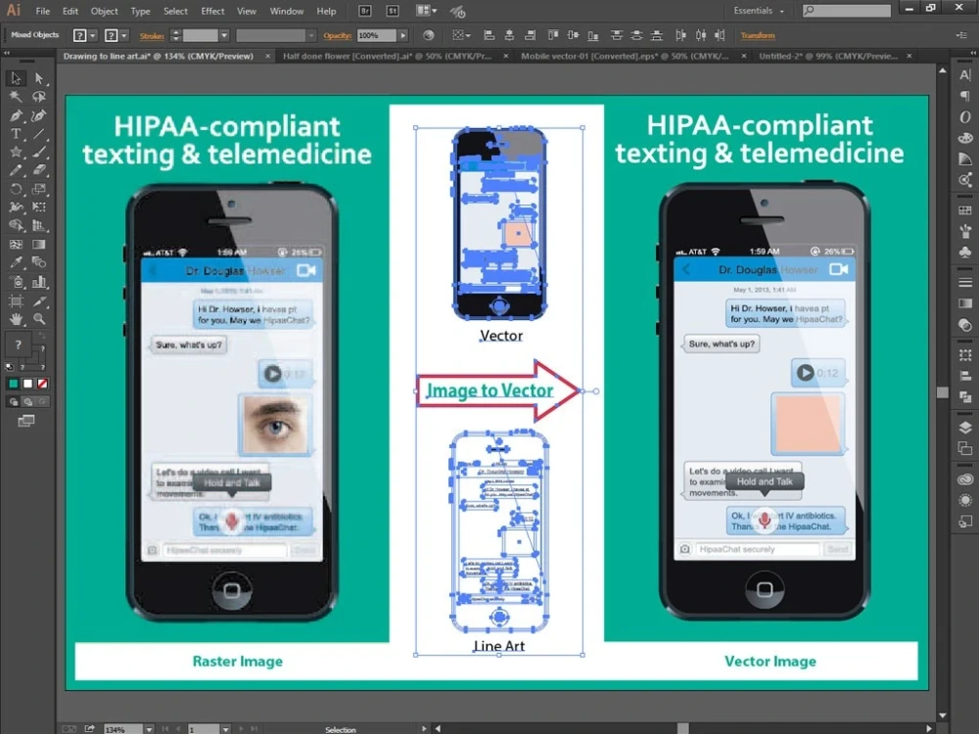Image resolution: width=979 pixels, height=734 pixels.
Task: Select the Gradient tool
Action: click(39, 244)
